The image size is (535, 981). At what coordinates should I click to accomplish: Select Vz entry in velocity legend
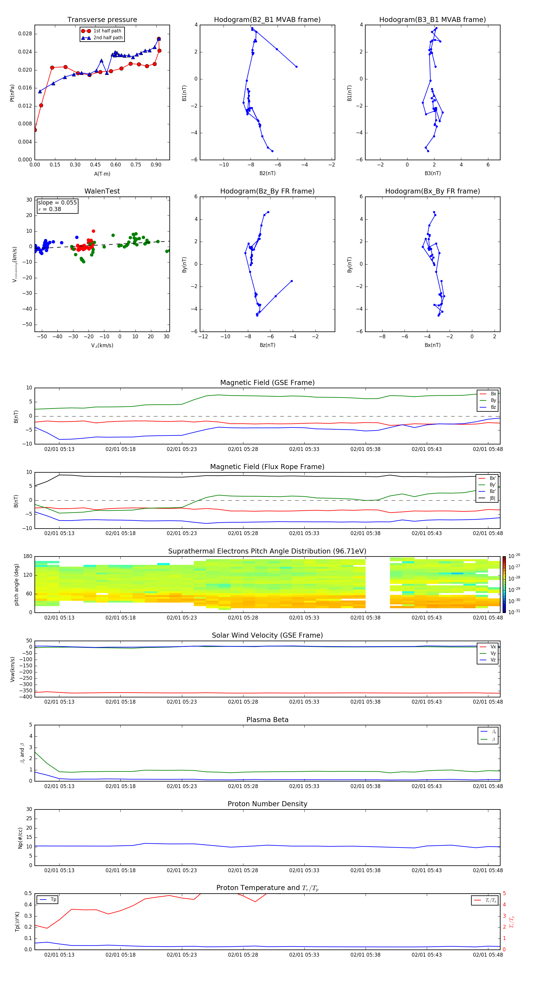tap(488, 660)
